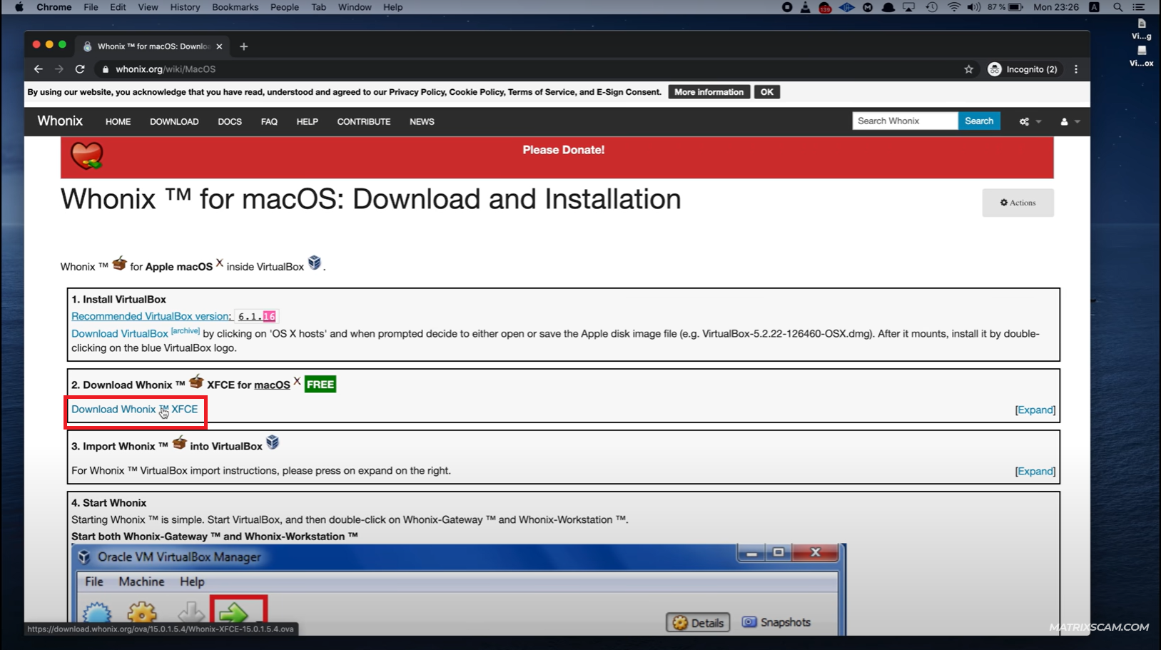Click DOCS in Whonix navigation
Screen dimensions: 1161x650
click(230, 122)
